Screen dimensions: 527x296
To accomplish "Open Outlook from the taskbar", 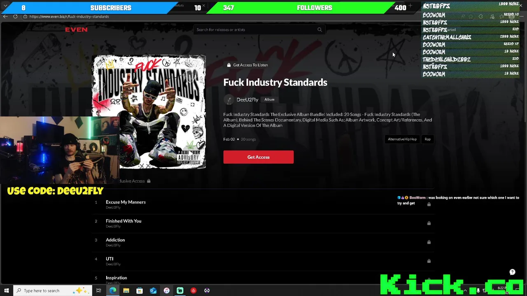I will coord(153,291).
